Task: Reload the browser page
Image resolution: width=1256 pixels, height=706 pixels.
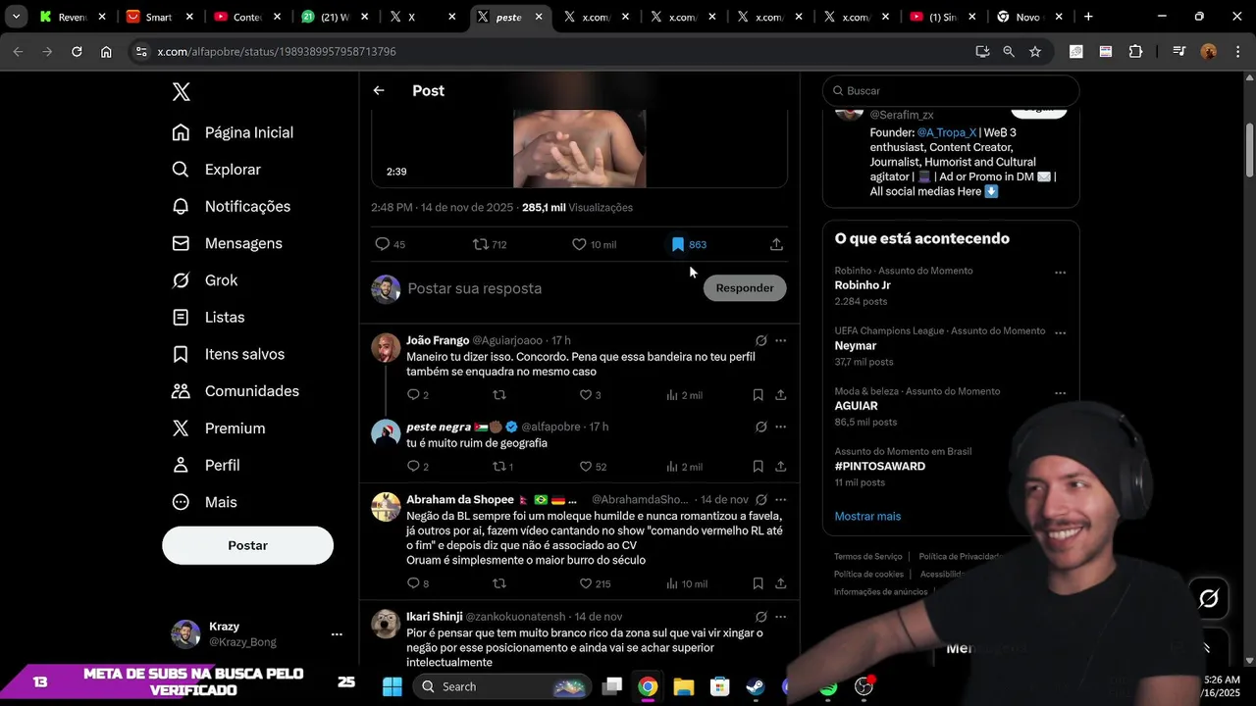Action: [x=77, y=51]
